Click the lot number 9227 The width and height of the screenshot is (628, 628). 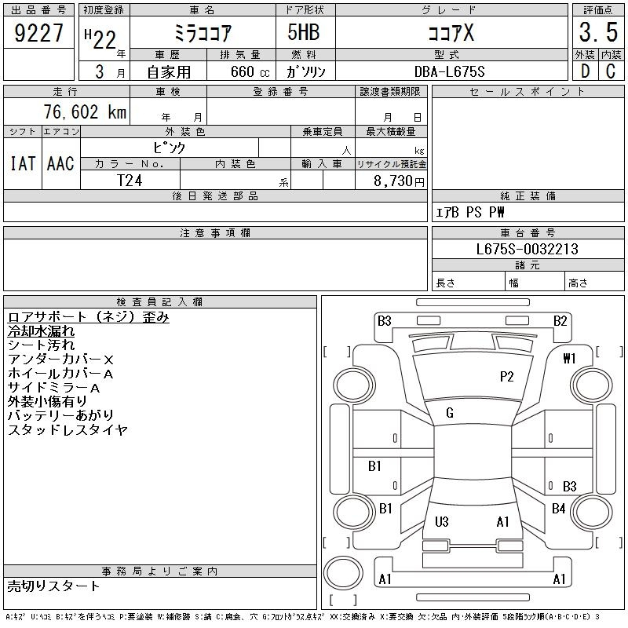coord(39,35)
